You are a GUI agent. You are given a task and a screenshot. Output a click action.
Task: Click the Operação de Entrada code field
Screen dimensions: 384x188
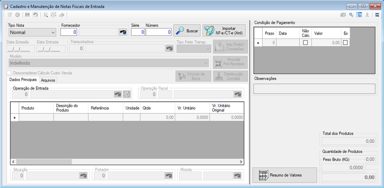click(x=20, y=94)
